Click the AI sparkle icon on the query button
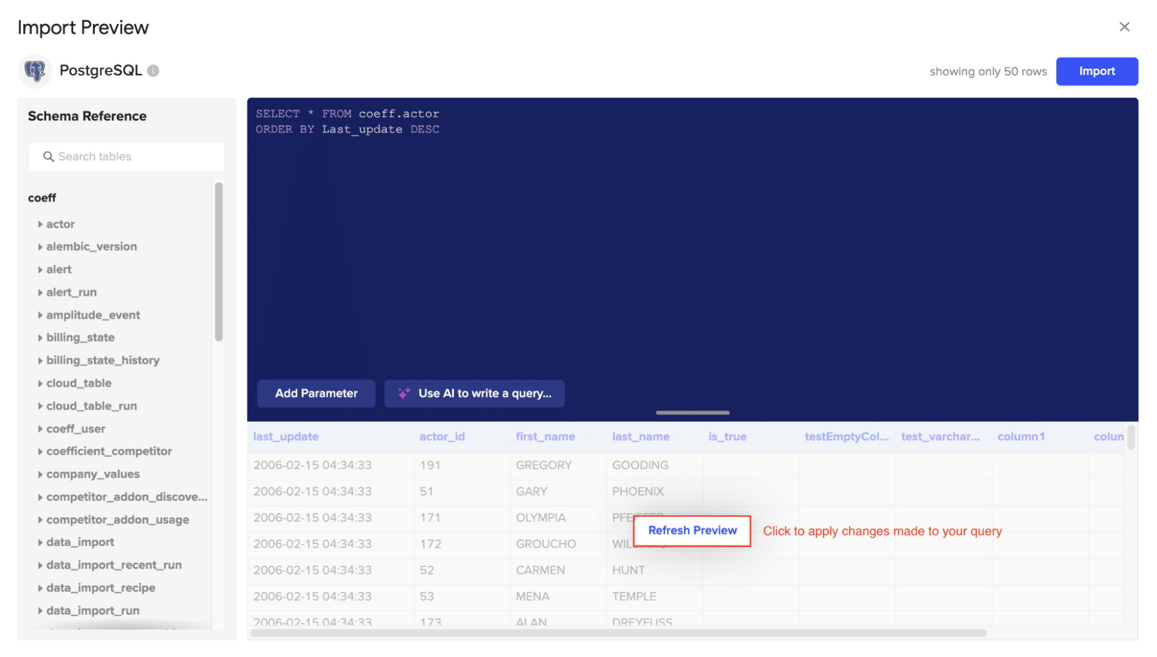Screen dimensions: 1157x657 tap(404, 393)
